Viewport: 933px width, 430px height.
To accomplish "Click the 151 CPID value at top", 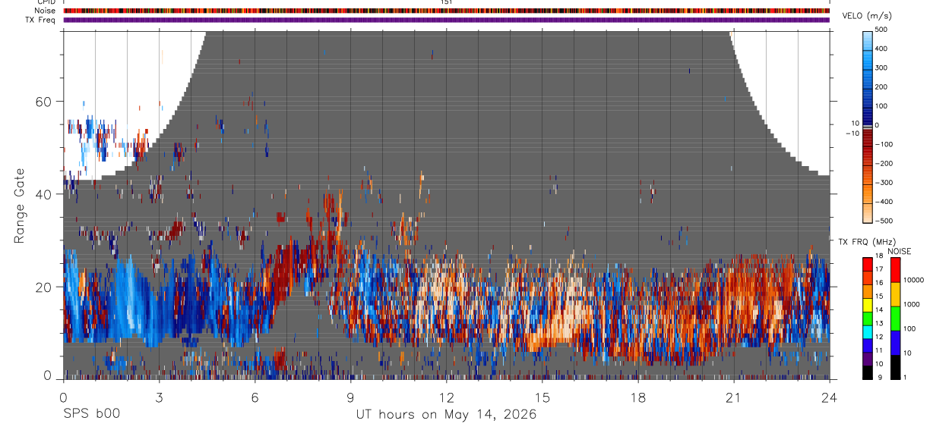I will point(447,2).
